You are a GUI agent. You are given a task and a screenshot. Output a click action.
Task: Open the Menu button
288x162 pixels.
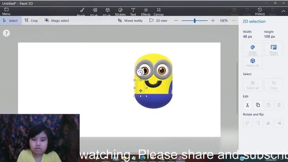coord(6,11)
